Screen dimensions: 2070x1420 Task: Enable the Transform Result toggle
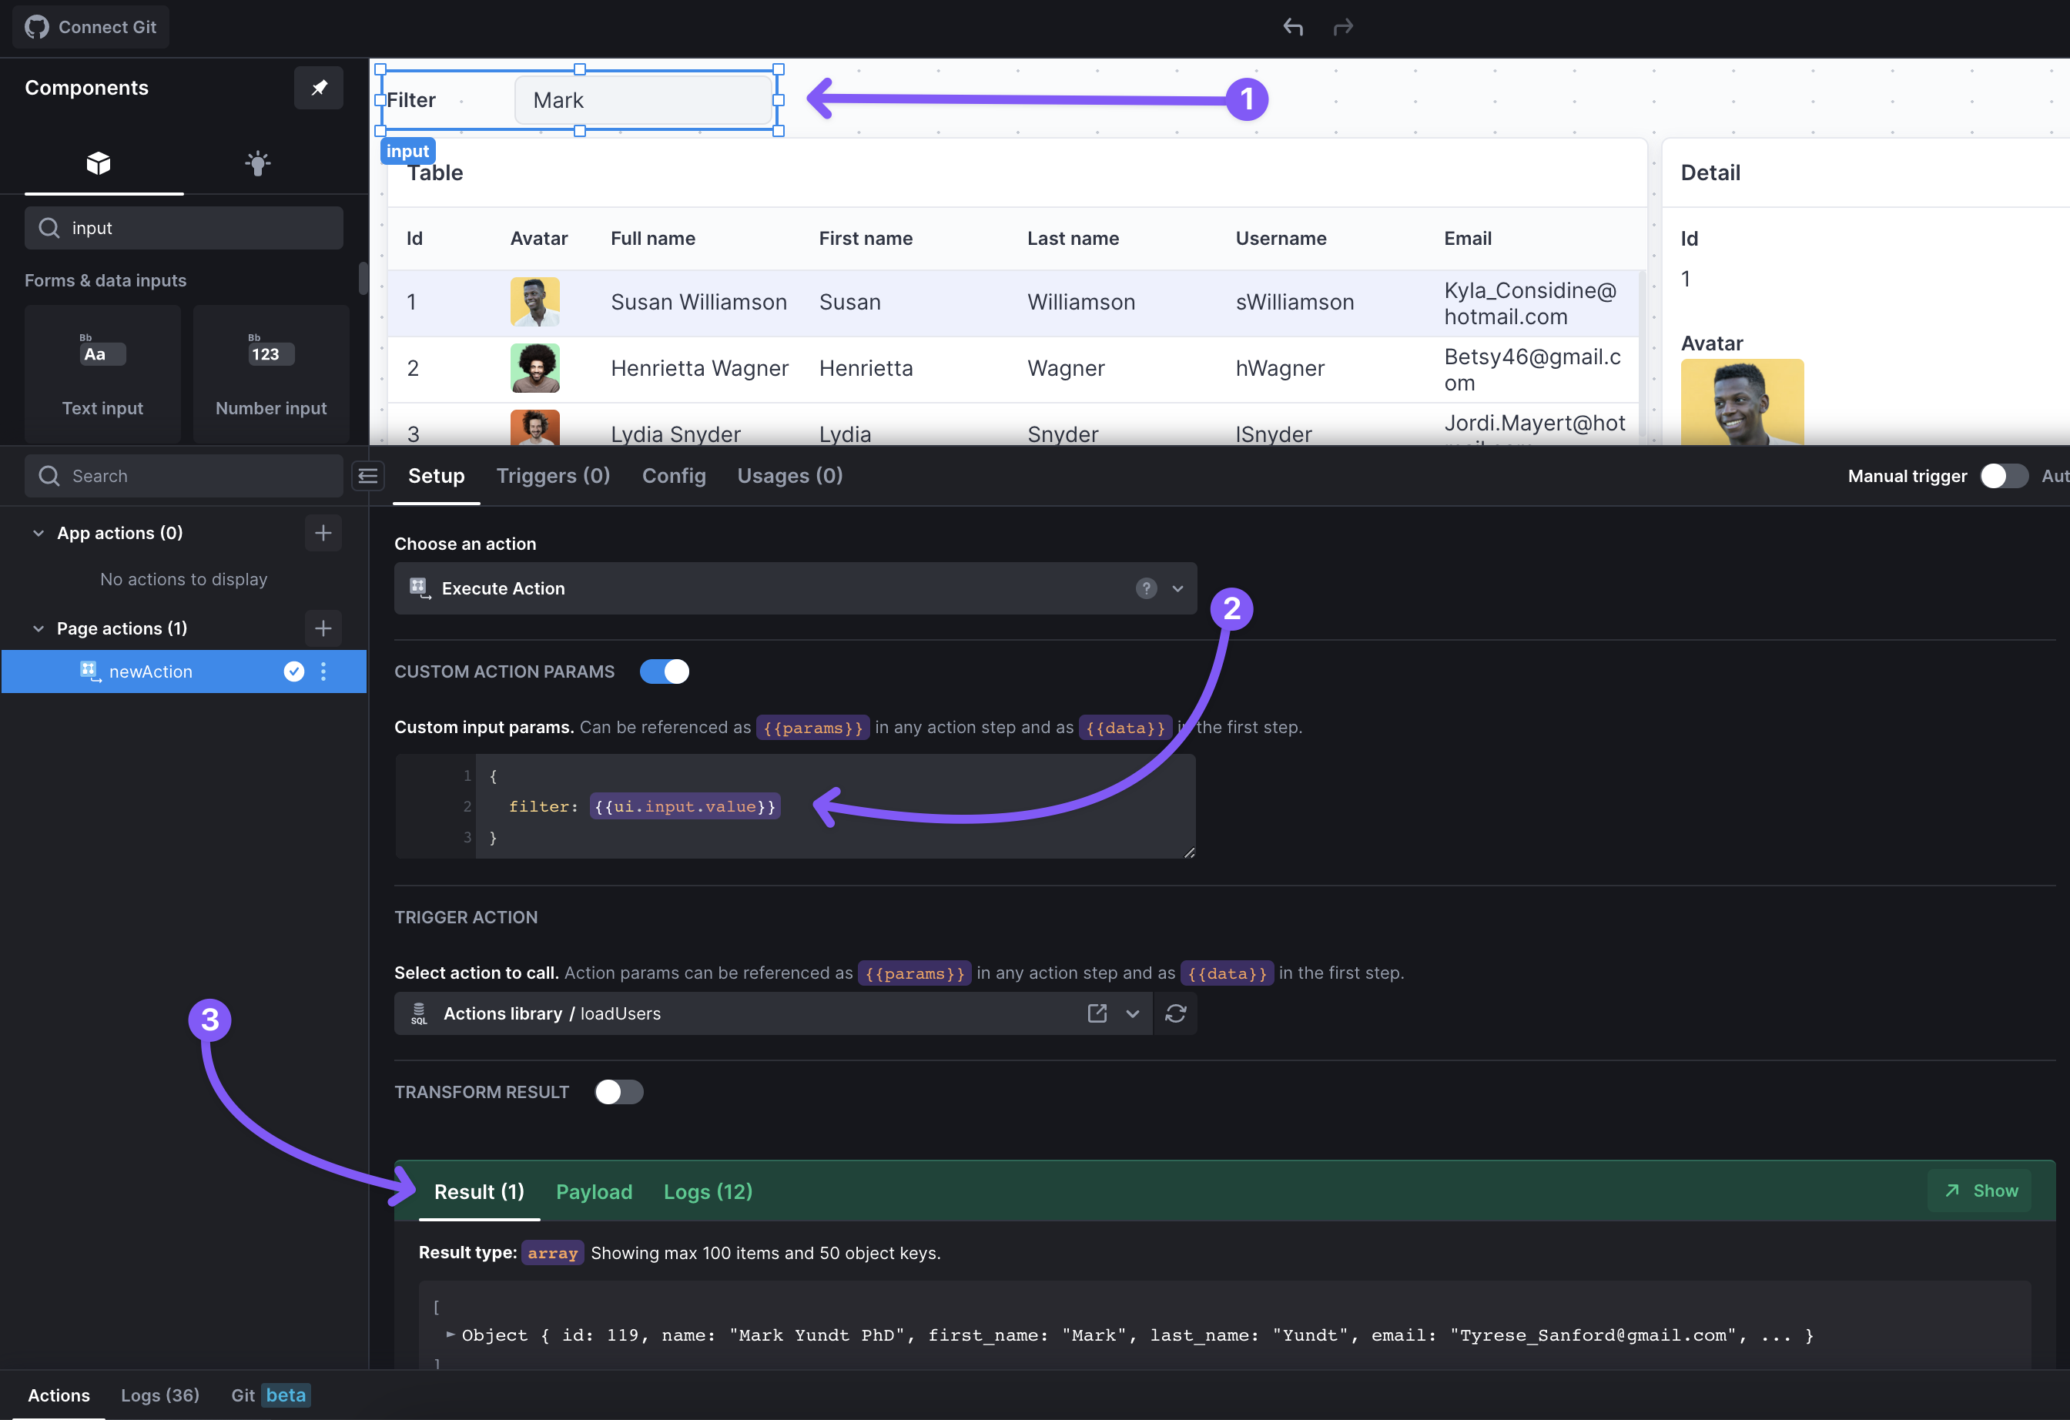pos(619,1092)
